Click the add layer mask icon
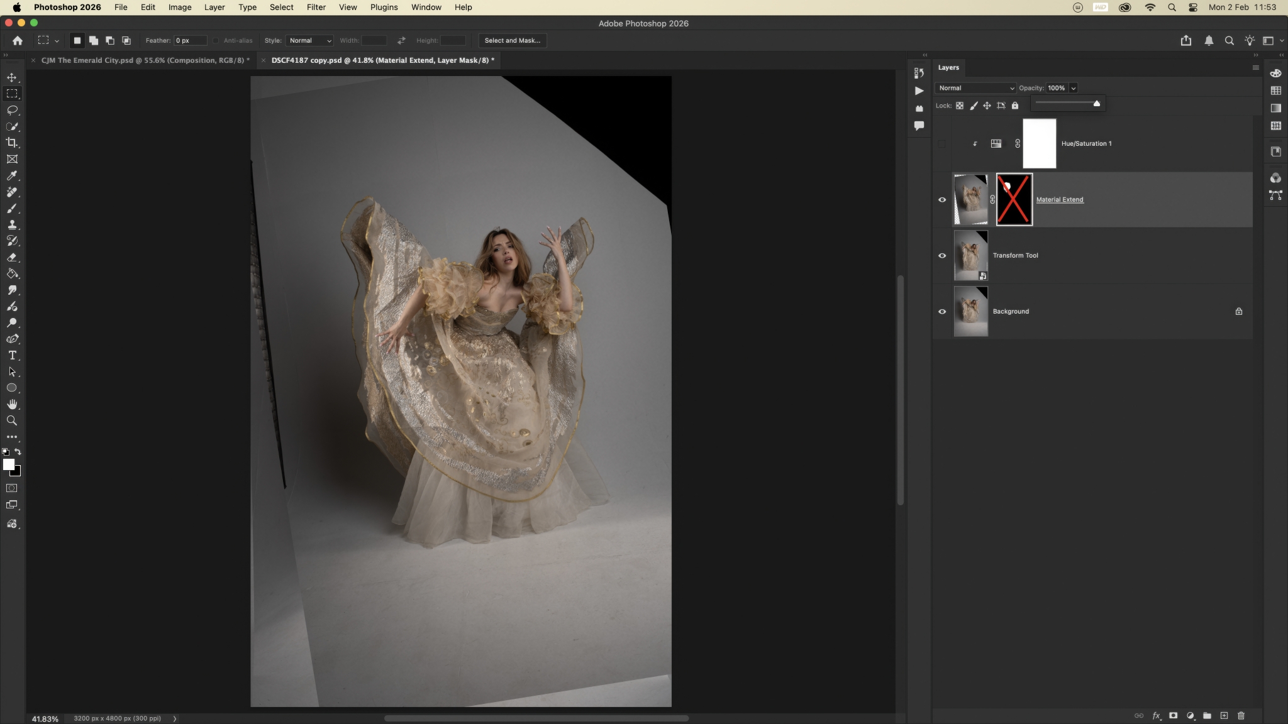 [x=1173, y=715]
